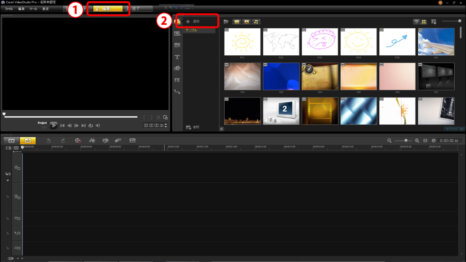Click the Record/Capture option icon
The height and width of the screenshot is (262, 466).
[78, 140]
